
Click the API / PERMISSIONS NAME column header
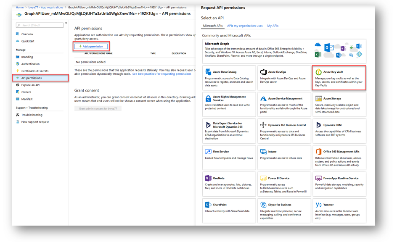[x=98, y=53]
